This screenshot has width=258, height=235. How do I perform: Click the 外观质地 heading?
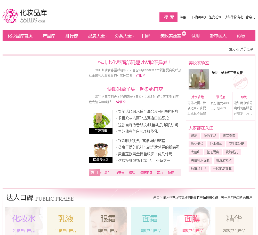197,97
